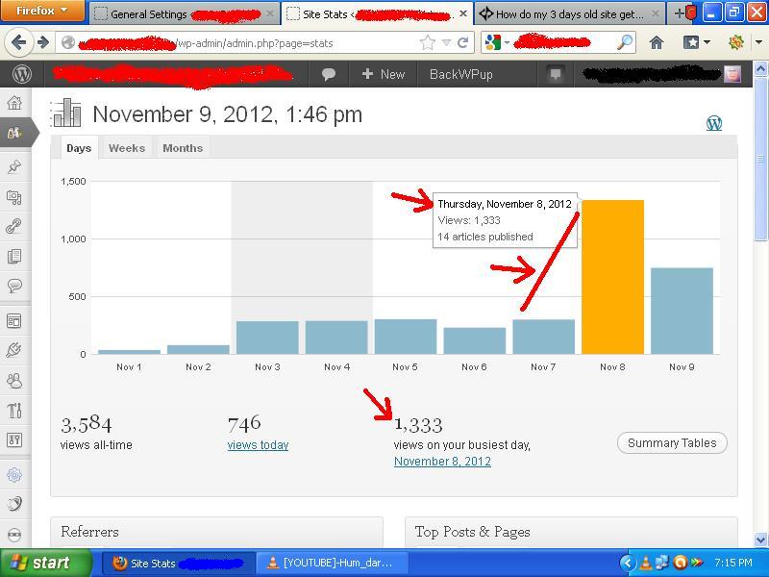Open the bookmarks toolbar dropdown button
This screenshot has height=577, width=769.
(x=696, y=42)
